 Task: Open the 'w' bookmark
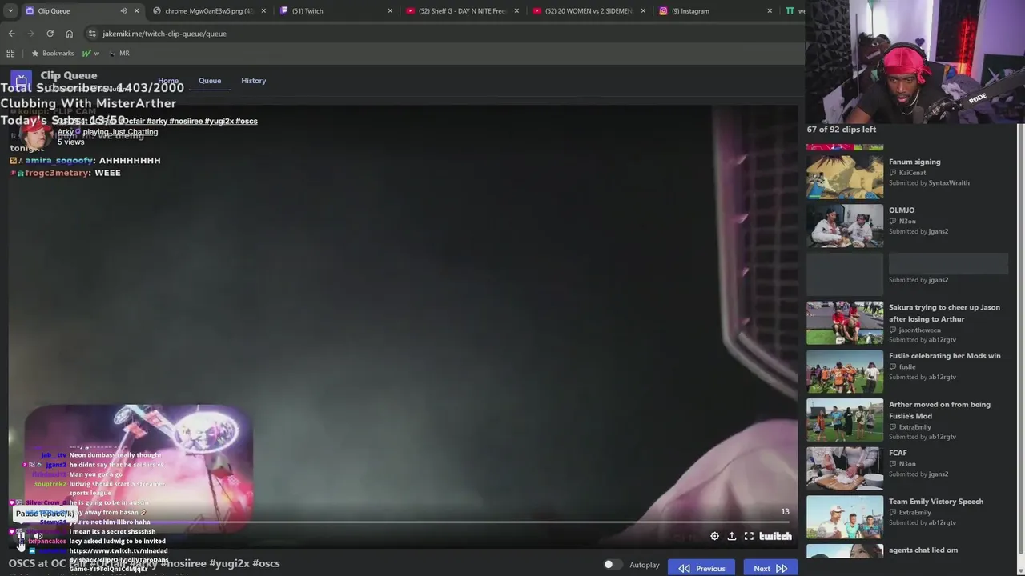pyautogui.click(x=91, y=54)
